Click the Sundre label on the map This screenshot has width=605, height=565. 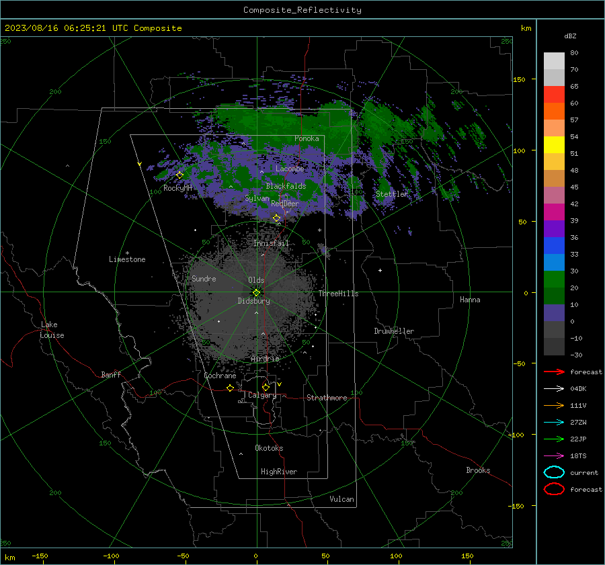(204, 278)
